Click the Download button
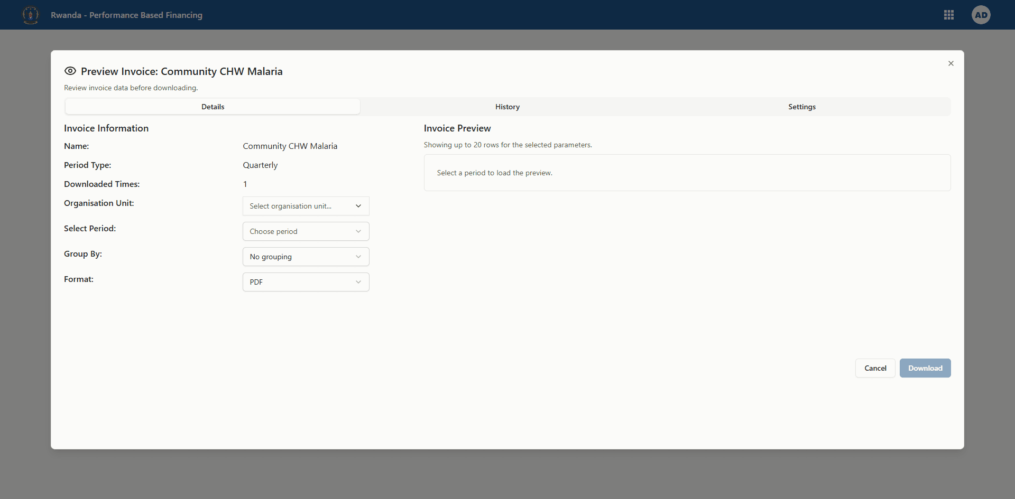 (x=925, y=368)
